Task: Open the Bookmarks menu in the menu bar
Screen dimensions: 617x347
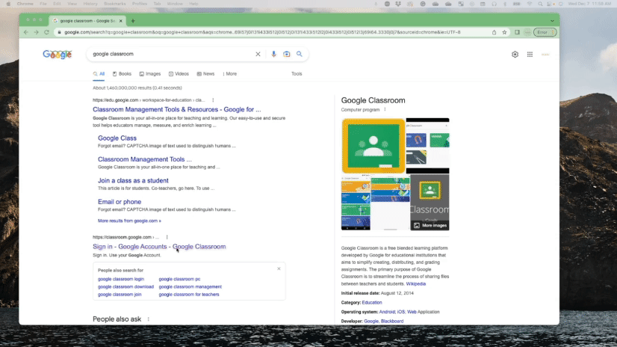Action: tap(115, 4)
